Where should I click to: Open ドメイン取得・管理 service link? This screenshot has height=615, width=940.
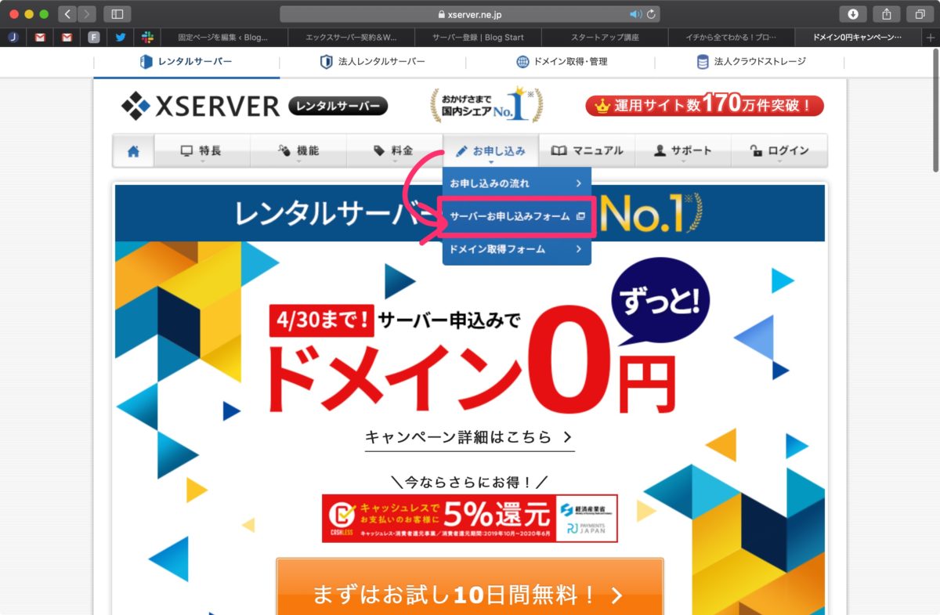(x=561, y=62)
